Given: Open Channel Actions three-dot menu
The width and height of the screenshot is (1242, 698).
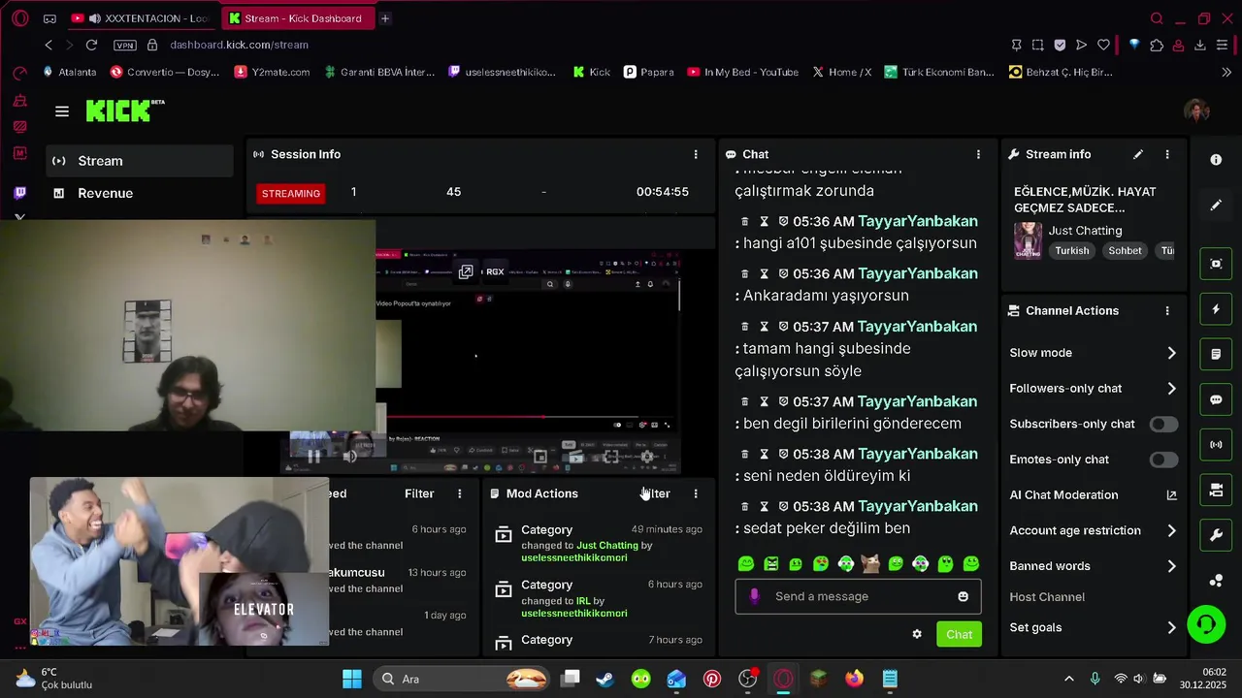Looking at the screenshot, I should pos(1167,310).
